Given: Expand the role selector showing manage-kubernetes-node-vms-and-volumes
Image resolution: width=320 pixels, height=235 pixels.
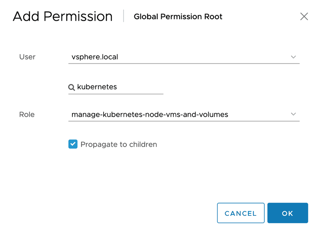Looking at the screenshot, I should click(x=180, y=115).
